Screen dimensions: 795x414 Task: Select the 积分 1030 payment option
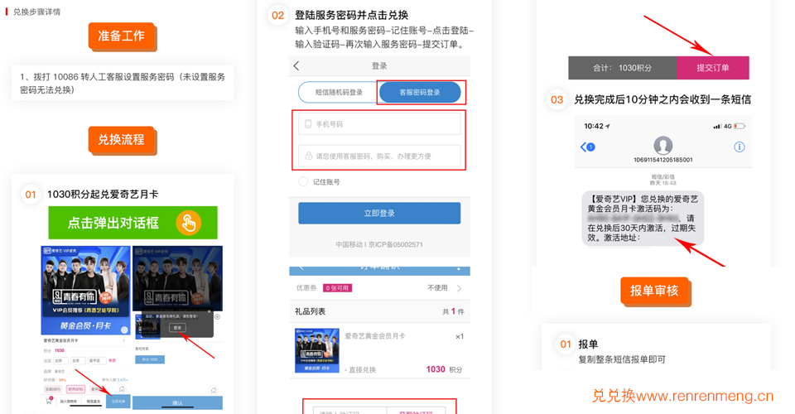150,359
